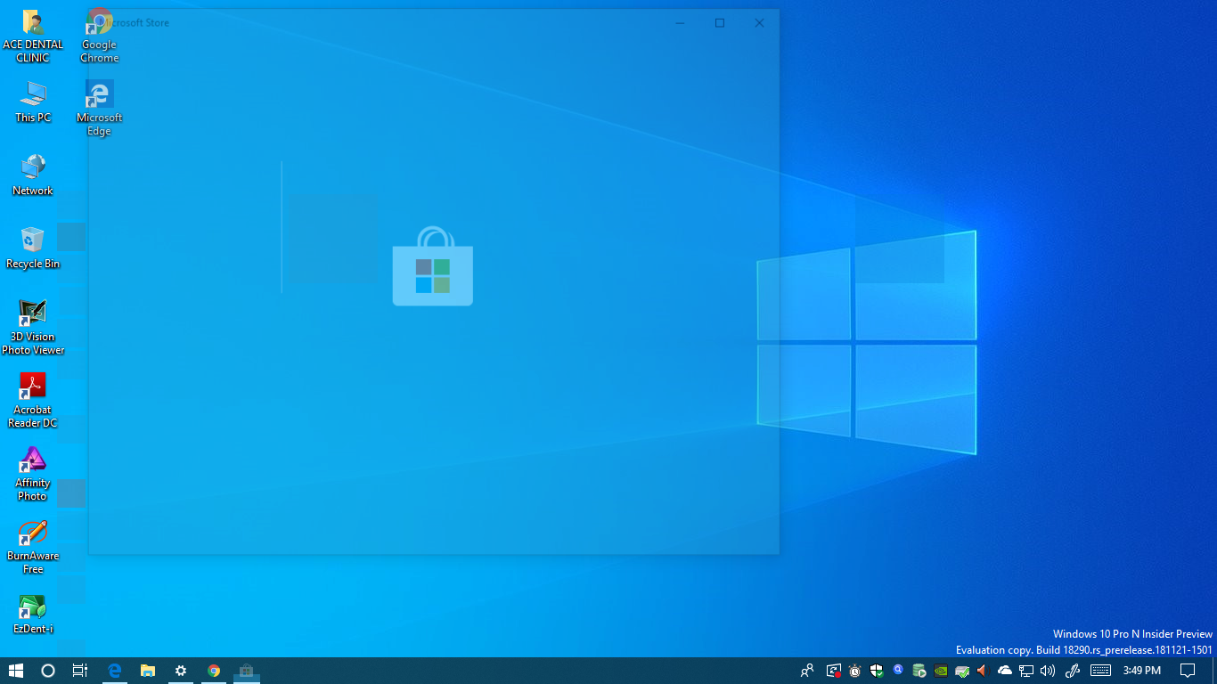Switch to Edge in the taskbar
Viewport: 1217px width, 684px height.
tap(115, 671)
